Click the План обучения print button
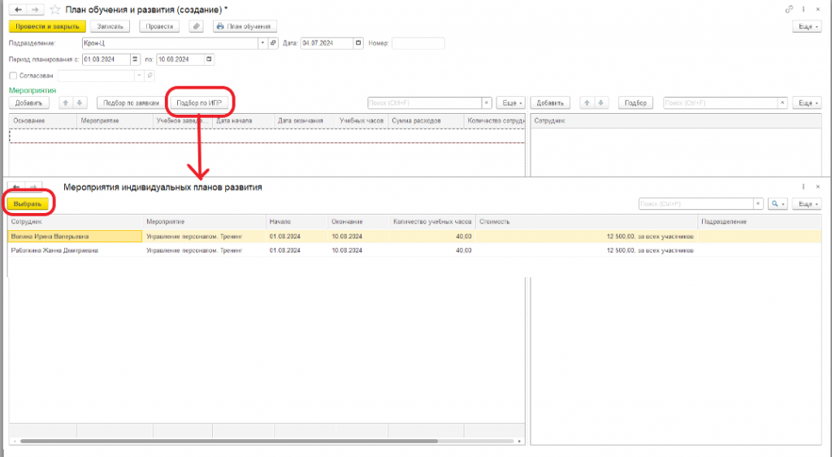832x457 pixels. coord(245,26)
